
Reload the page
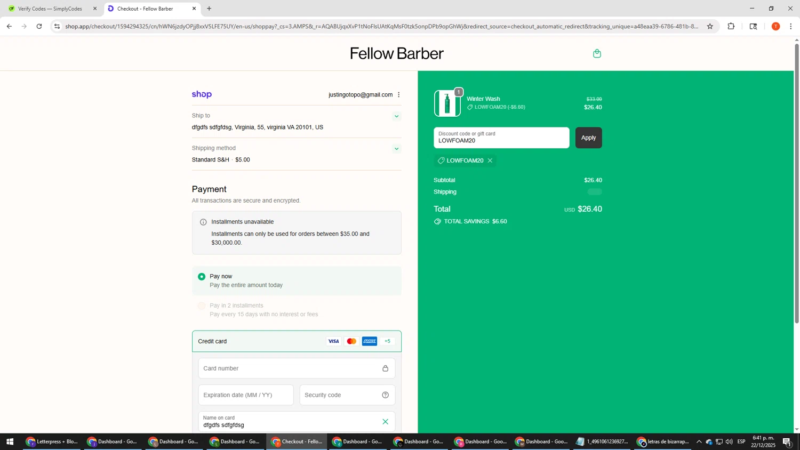point(39,26)
